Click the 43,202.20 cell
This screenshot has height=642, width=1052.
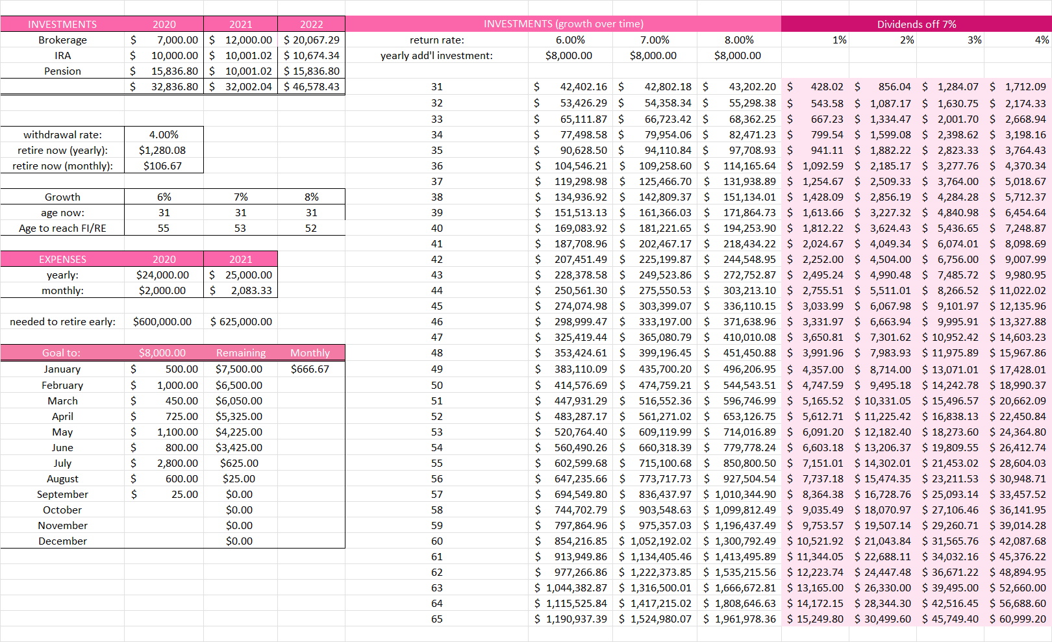738,86
